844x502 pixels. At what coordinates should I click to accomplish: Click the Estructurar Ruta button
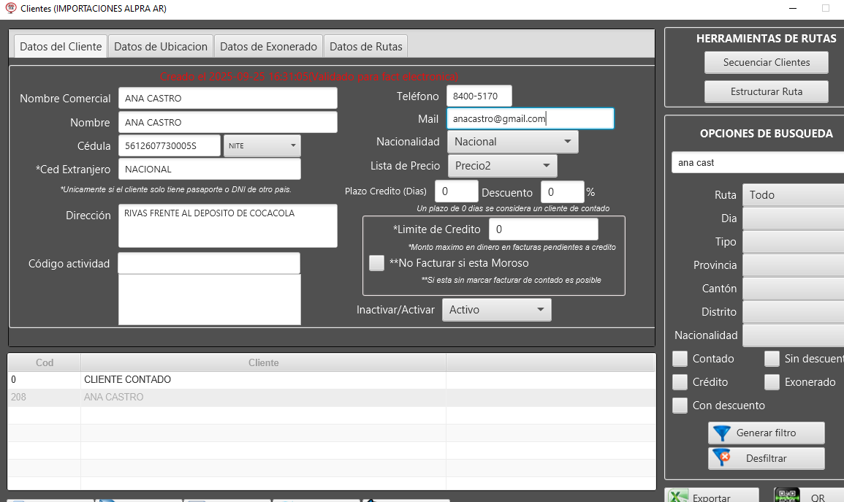[x=766, y=91]
